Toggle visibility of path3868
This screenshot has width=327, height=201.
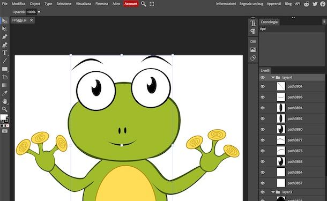[x=263, y=161]
